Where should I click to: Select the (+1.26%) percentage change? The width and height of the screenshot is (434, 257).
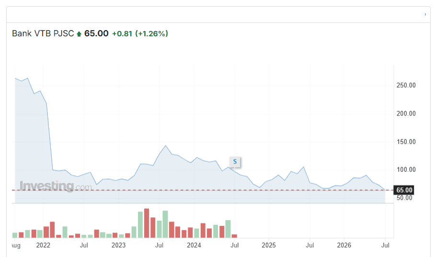pos(152,34)
